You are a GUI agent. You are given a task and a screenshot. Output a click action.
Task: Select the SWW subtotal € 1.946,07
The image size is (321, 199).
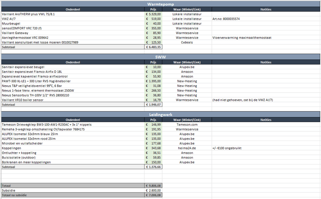click(153, 105)
